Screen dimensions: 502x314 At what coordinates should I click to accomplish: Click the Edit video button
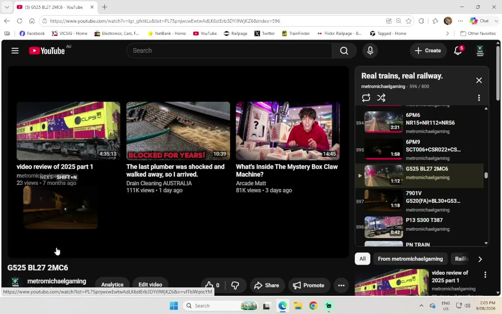[150, 284]
